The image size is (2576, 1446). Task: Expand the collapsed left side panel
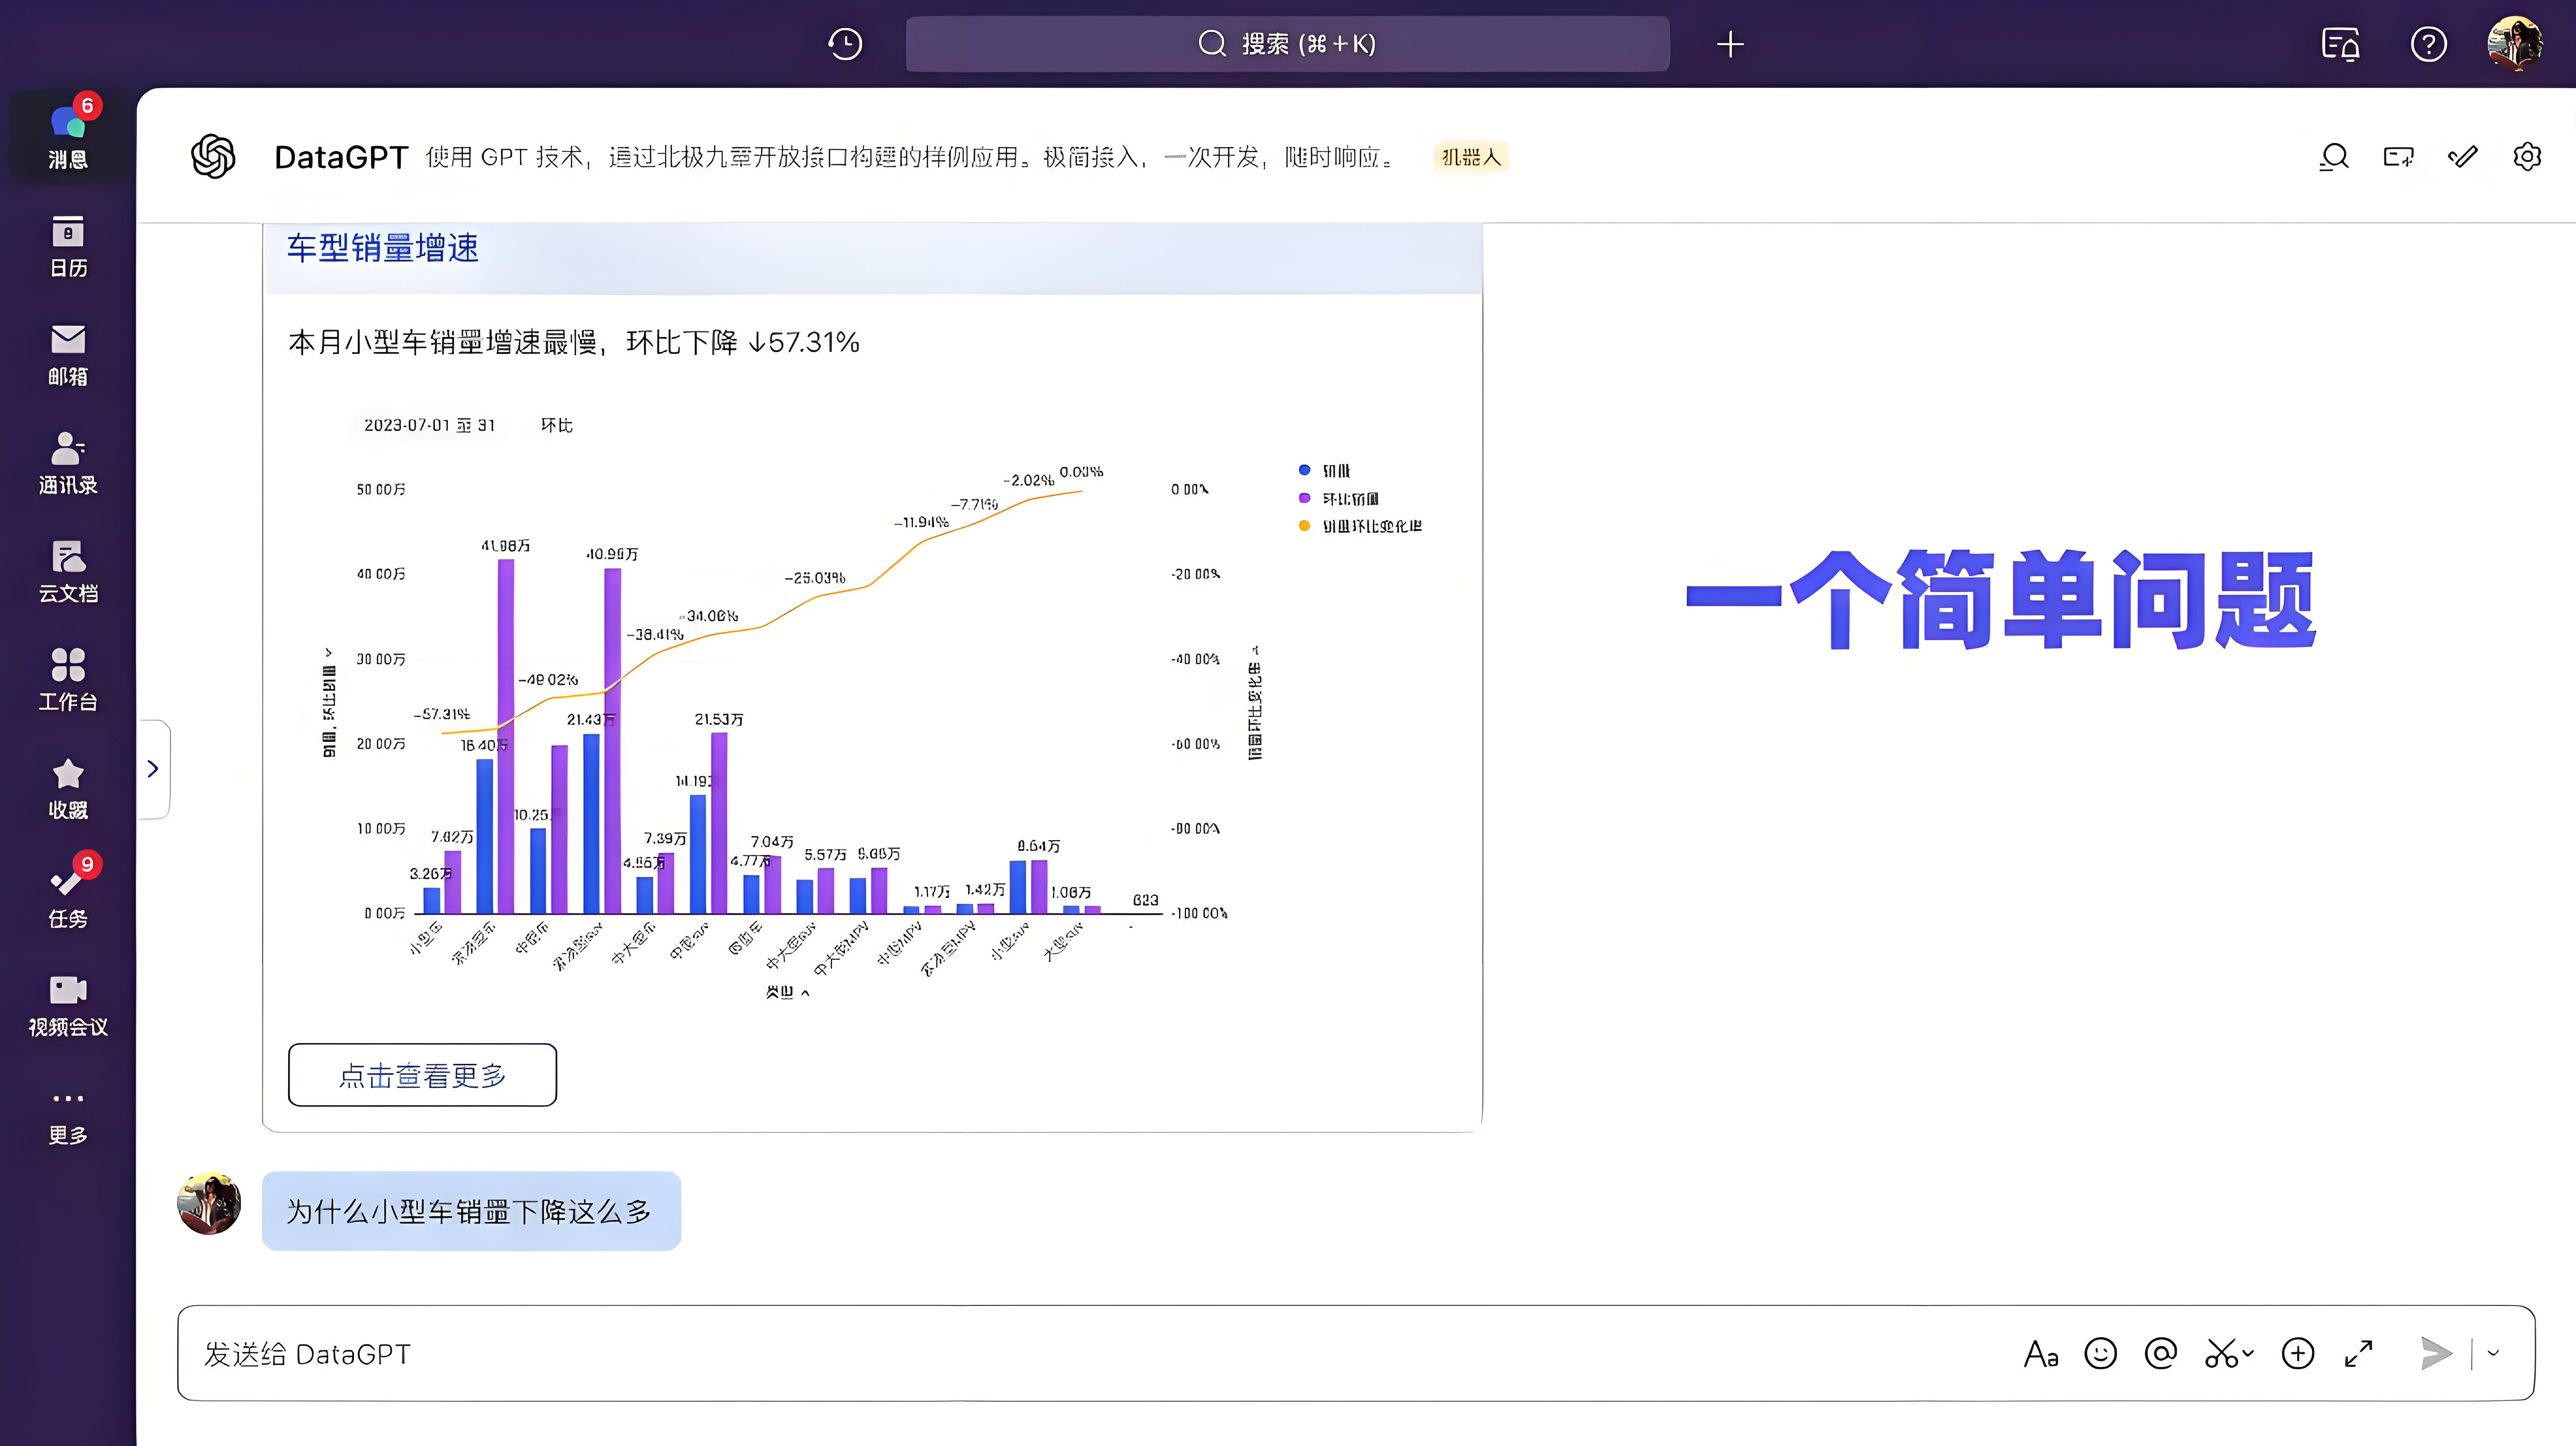153,768
